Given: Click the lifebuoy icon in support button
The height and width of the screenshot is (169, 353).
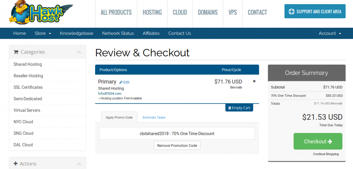Looking at the screenshot, I should [x=292, y=11].
